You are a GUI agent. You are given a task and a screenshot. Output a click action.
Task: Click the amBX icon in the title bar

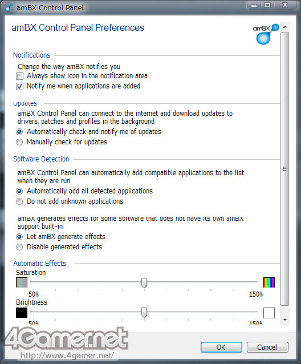pyautogui.click(x=9, y=7)
